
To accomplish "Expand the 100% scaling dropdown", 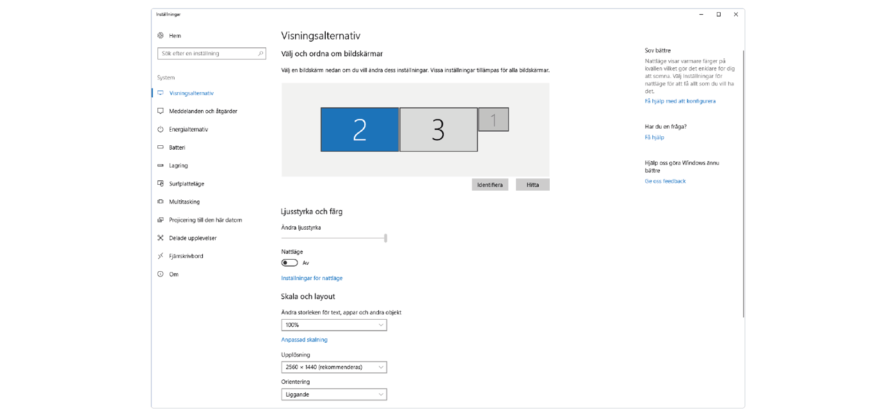I will point(334,326).
